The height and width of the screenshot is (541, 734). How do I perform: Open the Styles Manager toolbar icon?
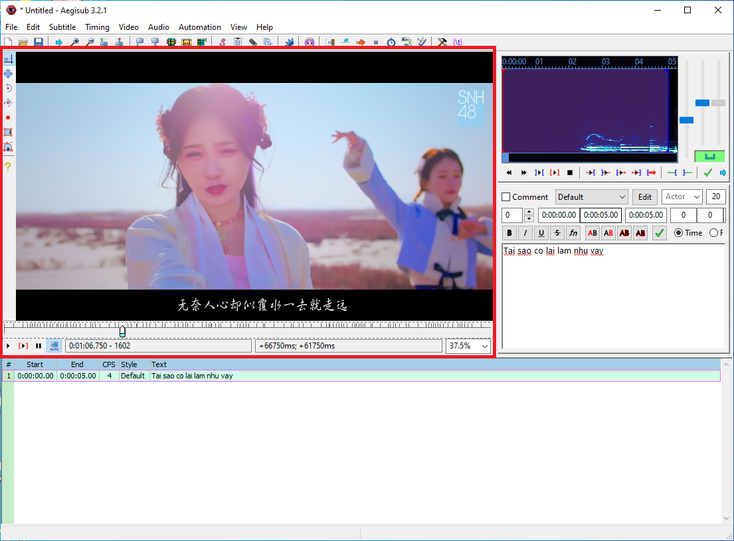pyautogui.click(x=222, y=42)
